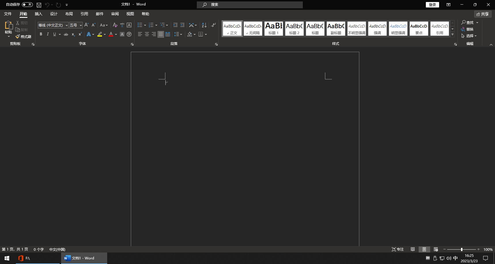The height and width of the screenshot is (264, 495).
Task: Toggle Bold formatting
Action: pos(41,34)
